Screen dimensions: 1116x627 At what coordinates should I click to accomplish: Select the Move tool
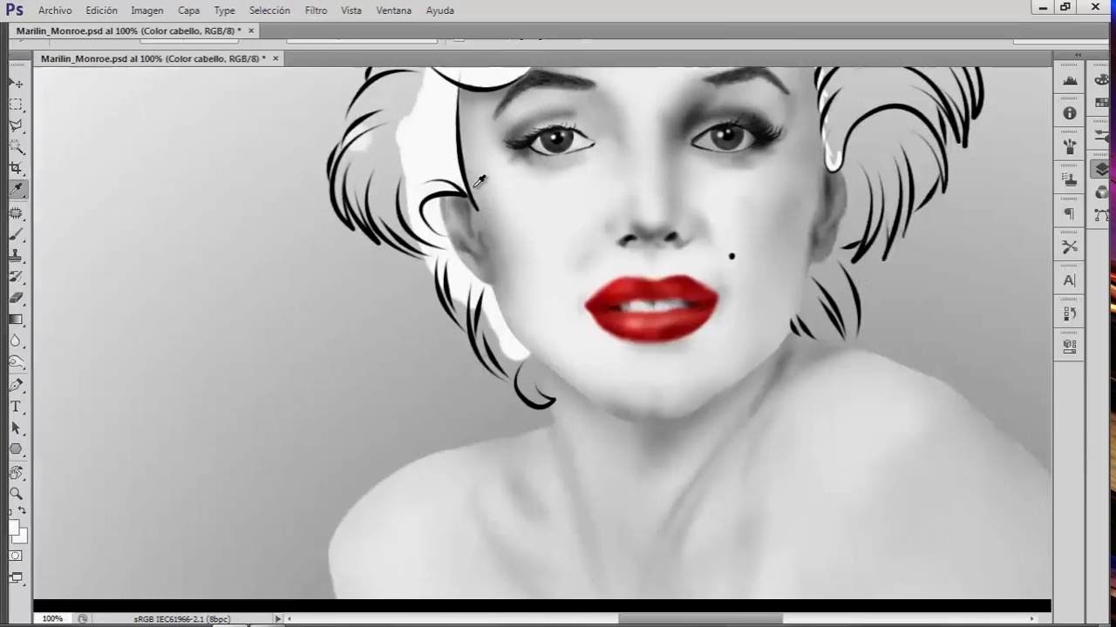(16, 83)
